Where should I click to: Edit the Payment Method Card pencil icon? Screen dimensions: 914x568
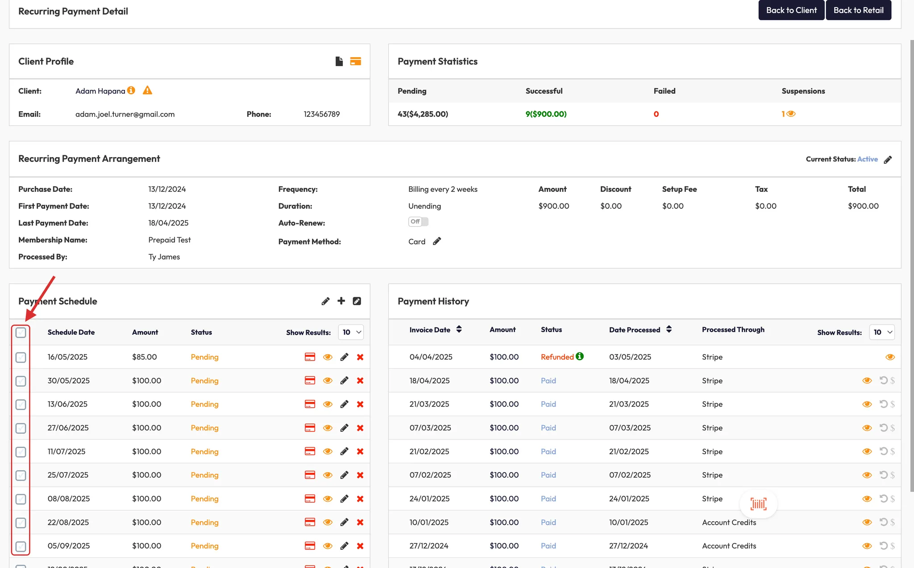[x=437, y=241]
